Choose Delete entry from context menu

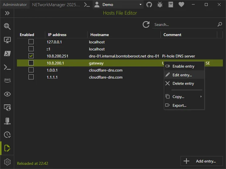[184, 84]
